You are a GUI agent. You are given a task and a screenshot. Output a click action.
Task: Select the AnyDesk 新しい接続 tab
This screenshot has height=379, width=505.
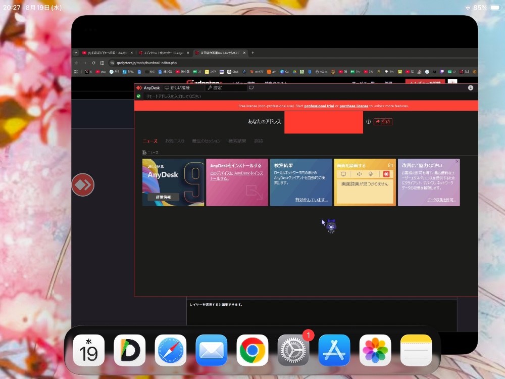tap(177, 87)
